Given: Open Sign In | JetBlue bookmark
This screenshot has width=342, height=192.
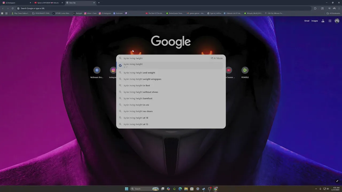Looking at the screenshot, I should click(214, 13).
